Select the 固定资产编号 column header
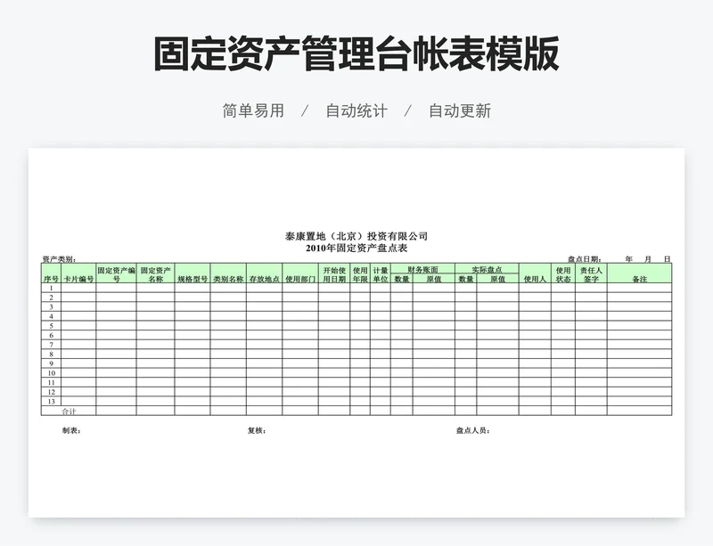This screenshot has width=713, height=546. pos(116,274)
